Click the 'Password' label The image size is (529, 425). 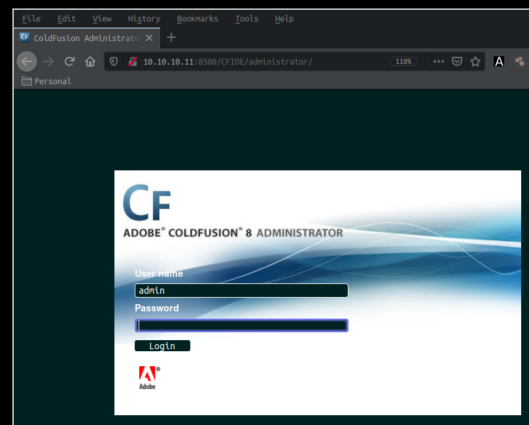157,308
